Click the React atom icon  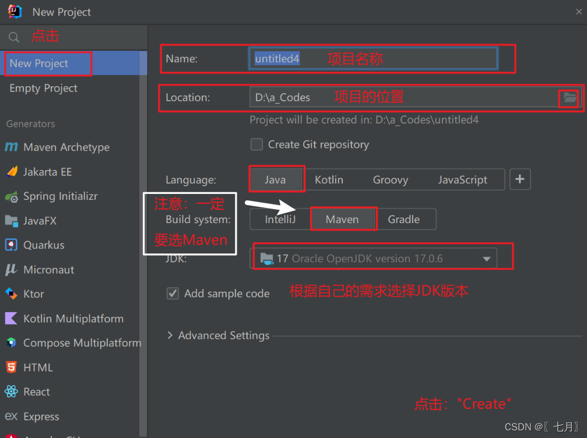click(11, 391)
